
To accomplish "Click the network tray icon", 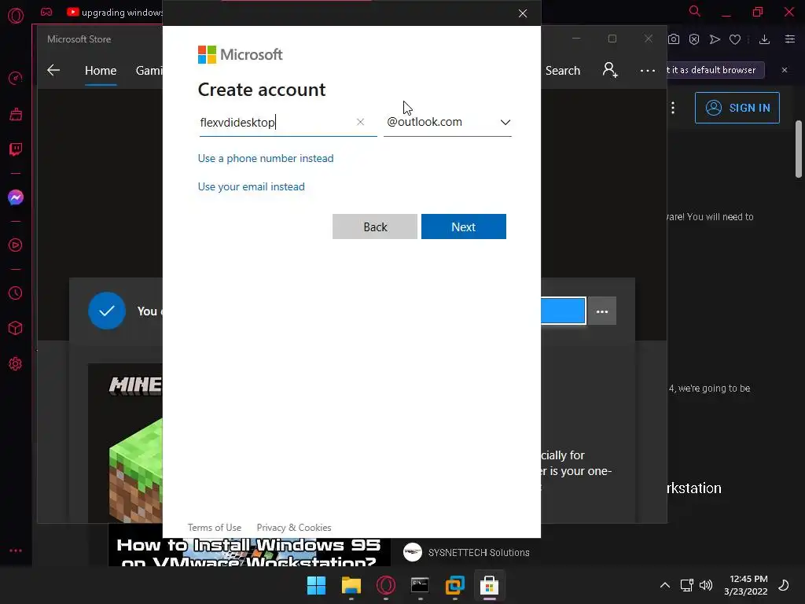I will coord(686,585).
